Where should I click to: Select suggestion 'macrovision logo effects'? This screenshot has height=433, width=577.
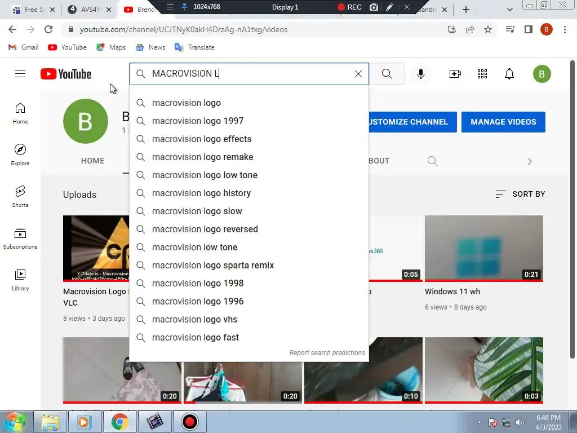point(248,139)
